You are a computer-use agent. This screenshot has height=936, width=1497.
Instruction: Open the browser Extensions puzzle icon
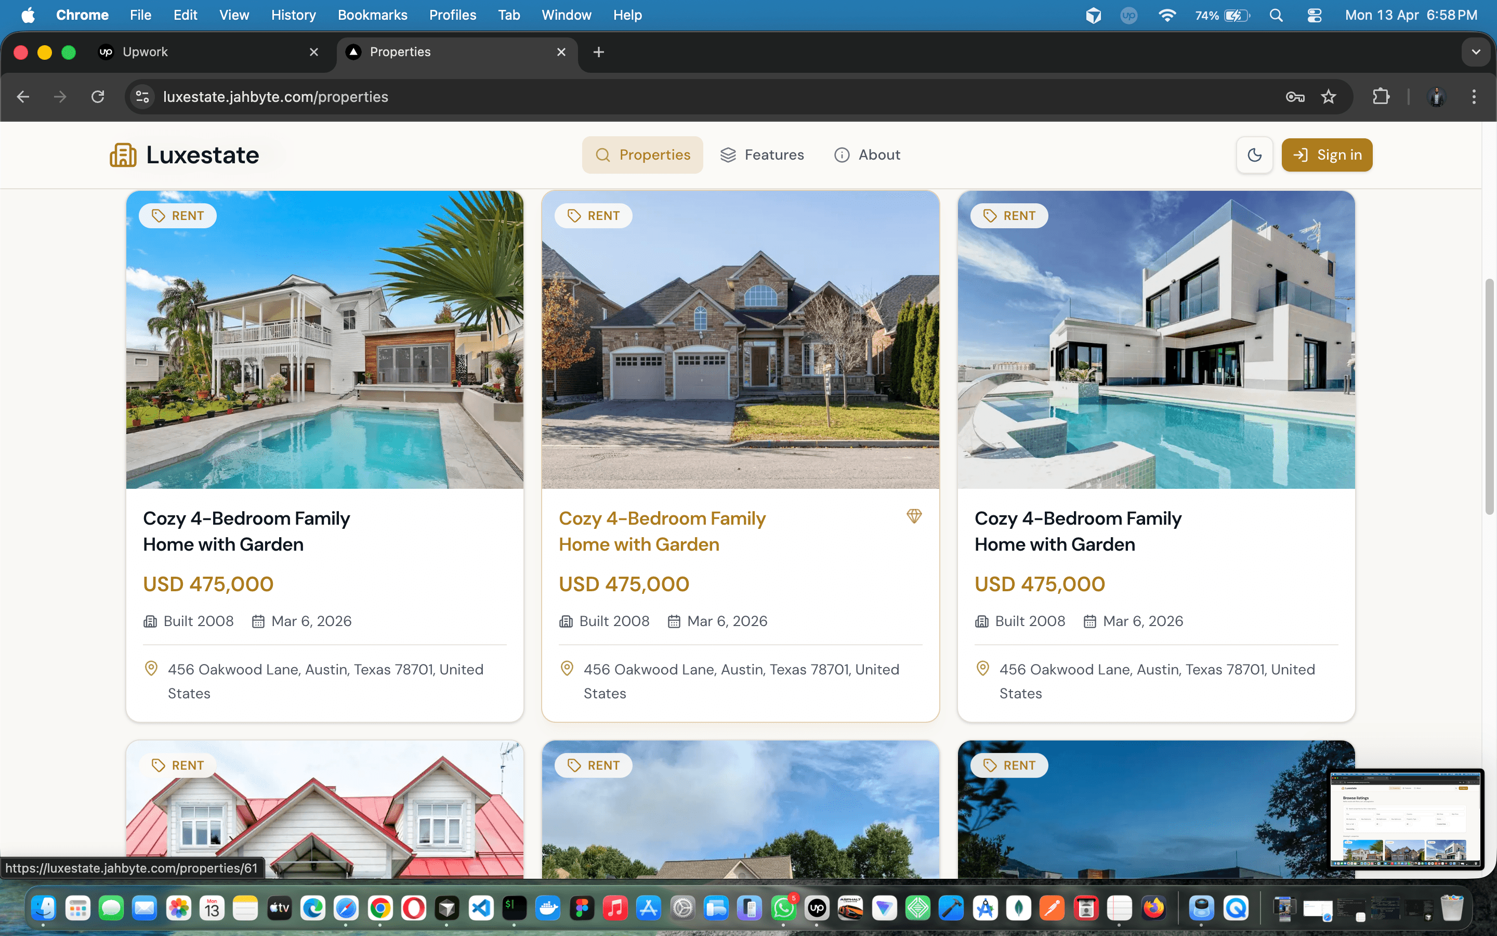coord(1381,97)
